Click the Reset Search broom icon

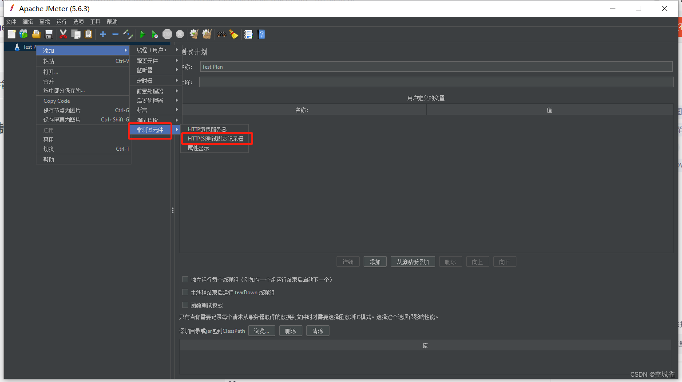(x=234, y=34)
